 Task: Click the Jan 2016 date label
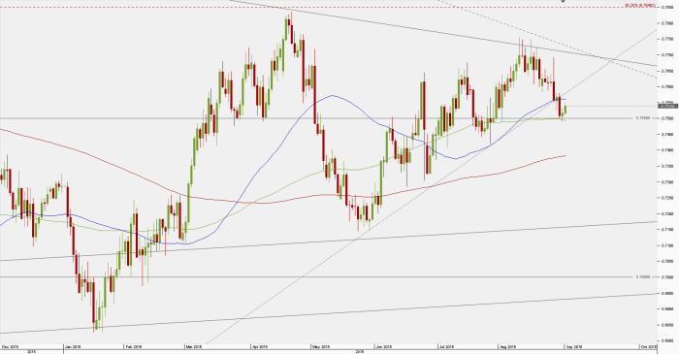click(73, 346)
